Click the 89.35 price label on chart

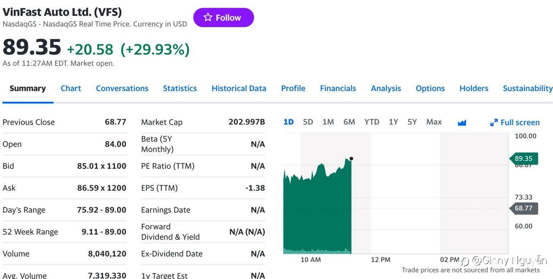coord(524,158)
